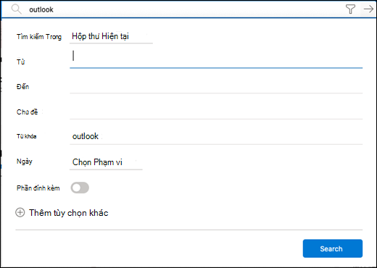Image resolution: width=377 pixels, height=268 pixels.
Task: Click the Phần đính kèm label
Action: pyautogui.click(x=38, y=188)
